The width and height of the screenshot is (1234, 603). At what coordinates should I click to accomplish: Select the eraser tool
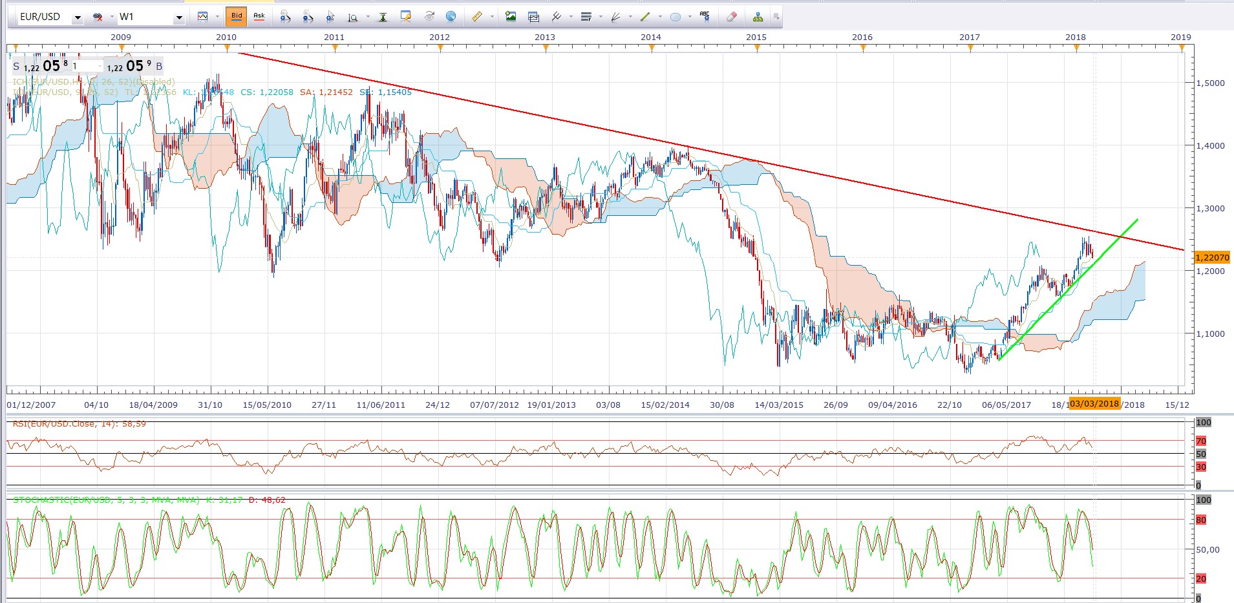click(732, 17)
